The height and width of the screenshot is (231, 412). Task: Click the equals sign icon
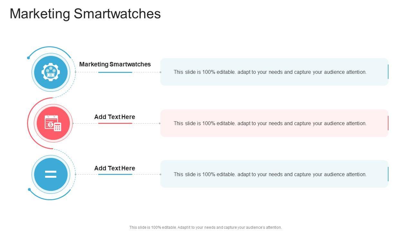[51, 174]
